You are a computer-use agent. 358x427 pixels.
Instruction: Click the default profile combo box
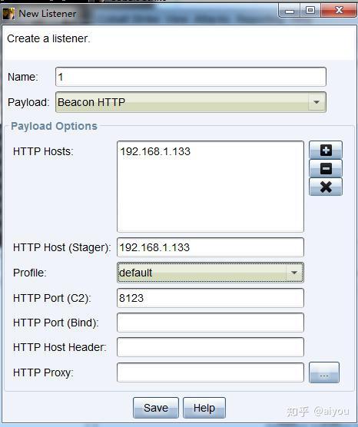(210, 273)
